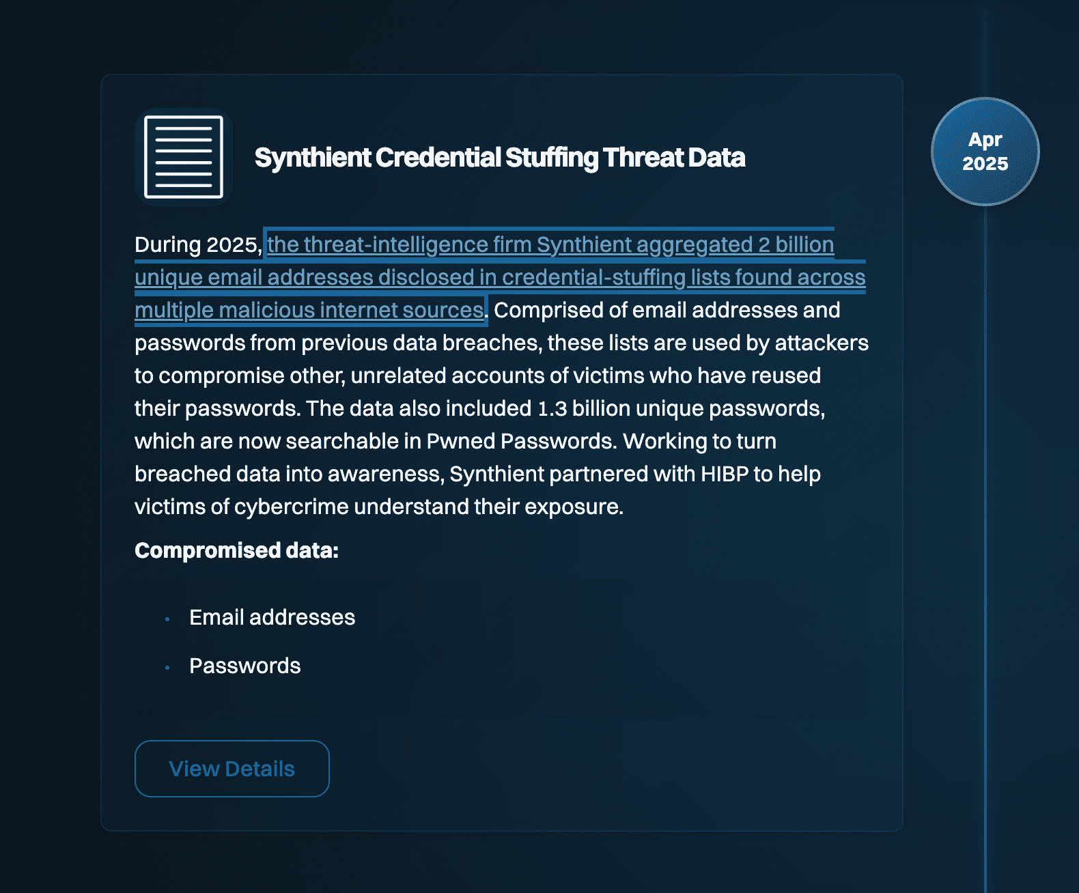Select the Email addresses list item
Image resolution: width=1079 pixels, height=893 pixels.
click(x=272, y=617)
